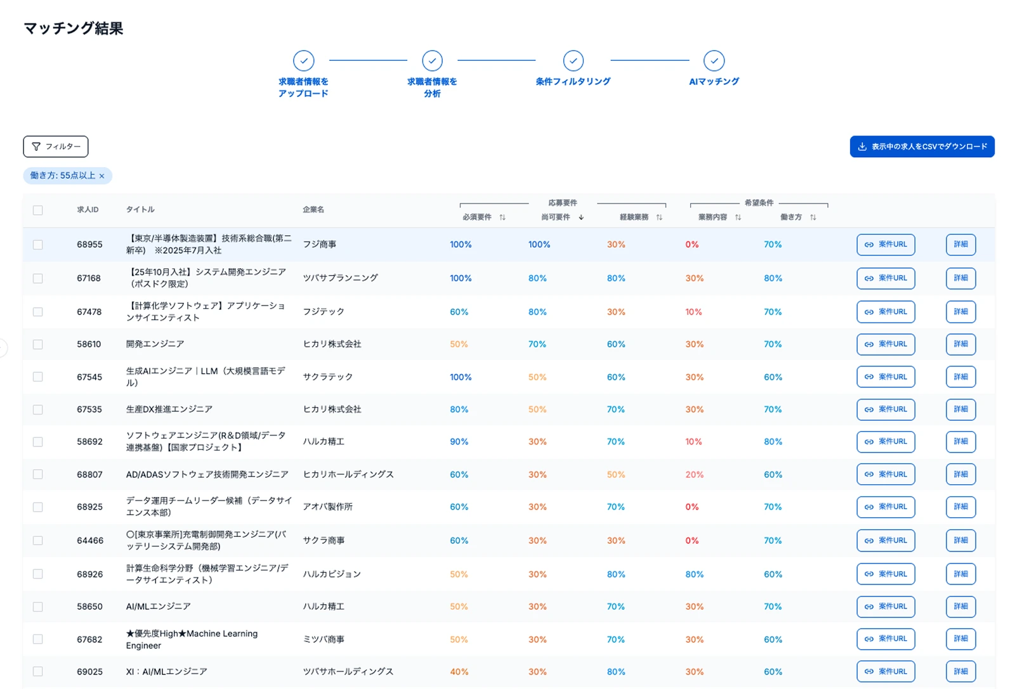View 詳細 for job 68807
Screen dimensions: 1015x689
click(961, 475)
